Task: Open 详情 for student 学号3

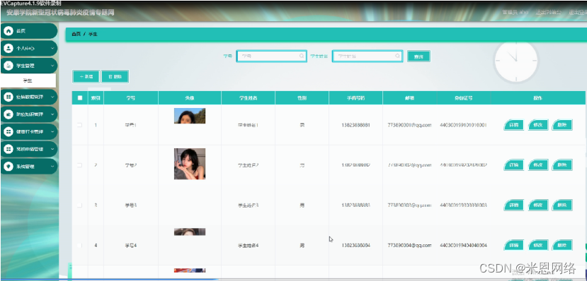Action: [514, 205]
